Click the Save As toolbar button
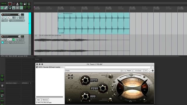187x105 pixels. 4,4
